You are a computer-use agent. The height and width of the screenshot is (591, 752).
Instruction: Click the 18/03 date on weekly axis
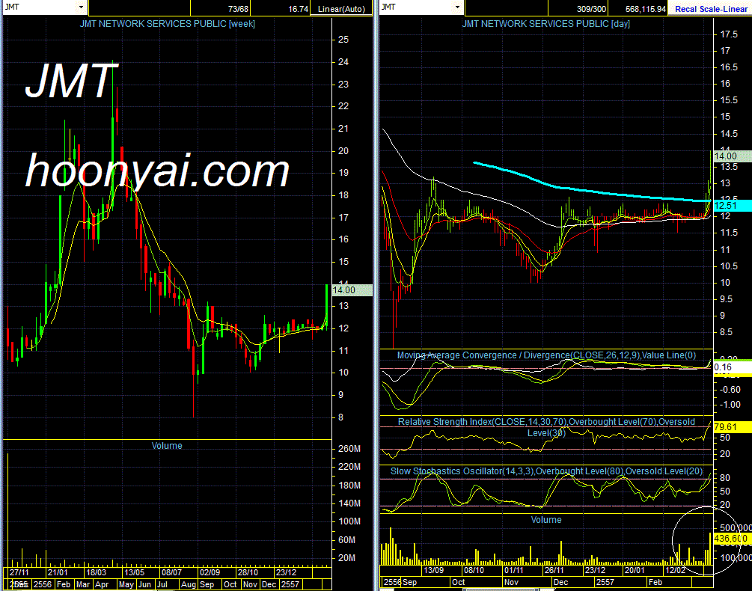coord(96,572)
